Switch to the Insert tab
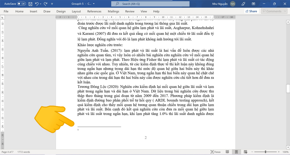Viewport: 290px width, 155px height. point(33,11)
